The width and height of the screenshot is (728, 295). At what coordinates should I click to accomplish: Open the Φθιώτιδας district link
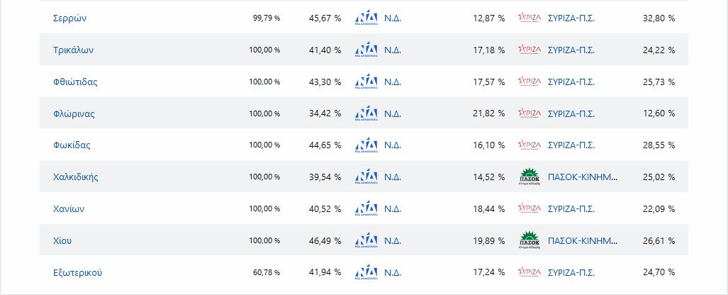(x=75, y=82)
